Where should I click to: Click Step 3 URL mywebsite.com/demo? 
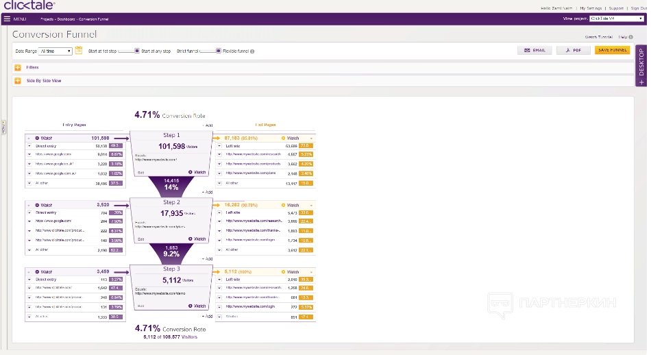click(x=160, y=293)
